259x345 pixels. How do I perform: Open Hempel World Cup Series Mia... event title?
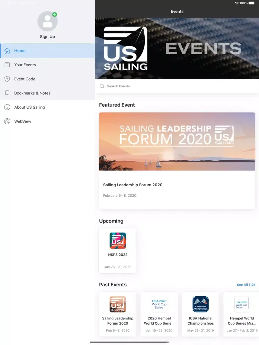242,321
